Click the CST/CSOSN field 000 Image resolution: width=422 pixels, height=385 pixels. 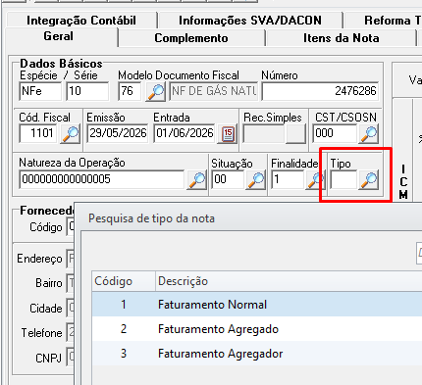point(335,133)
